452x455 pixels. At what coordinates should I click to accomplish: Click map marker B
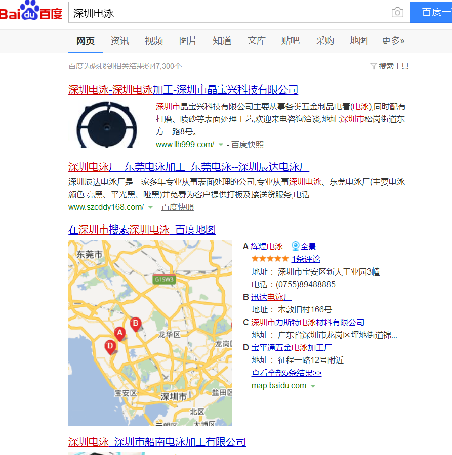pyautogui.click(x=135, y=324)
